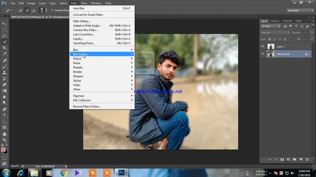This screenshot has width=316, height=177.
Task: Expand the Nik Collection submenu
Action: click(x=102, y=100)
